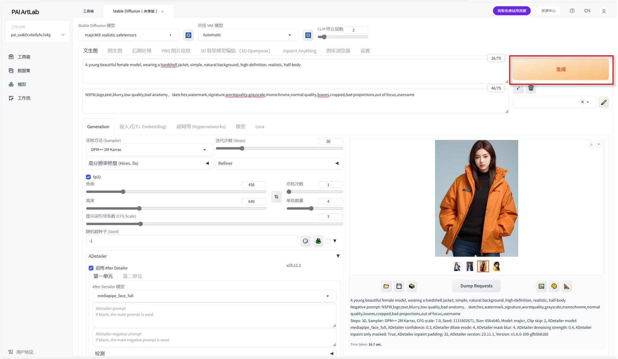Select the Lora sub-tab
The width and height of the screenshot is (618, 359).
(260, 127)
